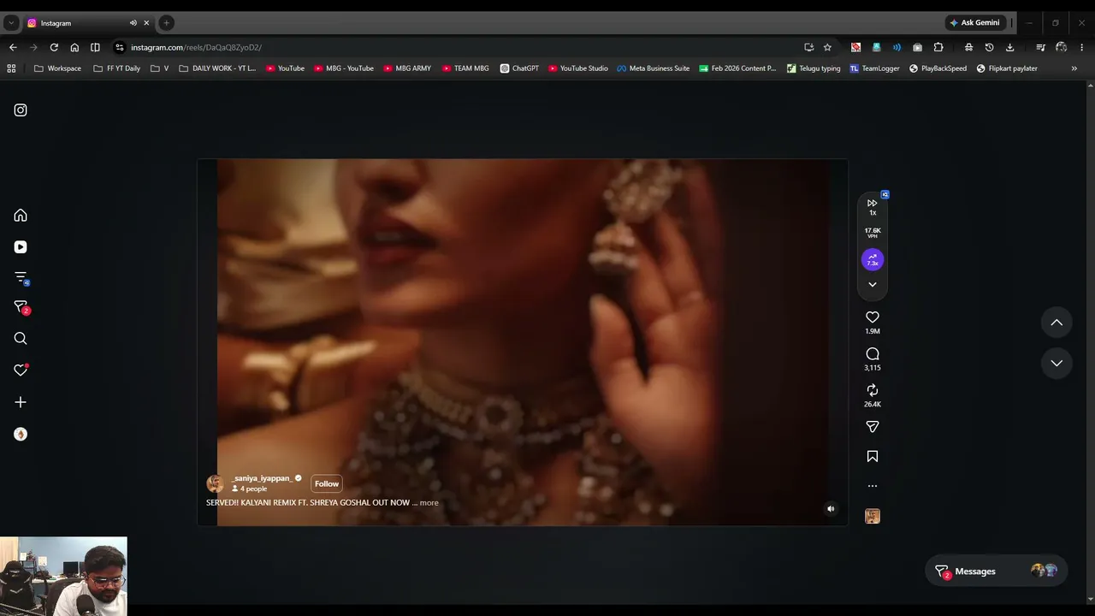
Task: Open Meta Business Suite bookmark
Action: (654, 68)
